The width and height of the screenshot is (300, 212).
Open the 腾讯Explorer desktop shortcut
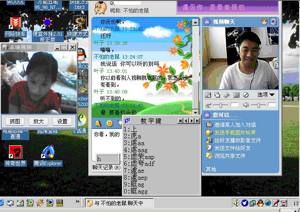[x=48, y=156]
